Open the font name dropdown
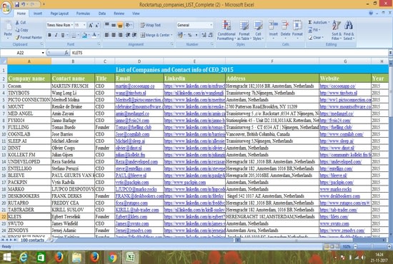This screenshot has height=264, width=393. (72, 25)
